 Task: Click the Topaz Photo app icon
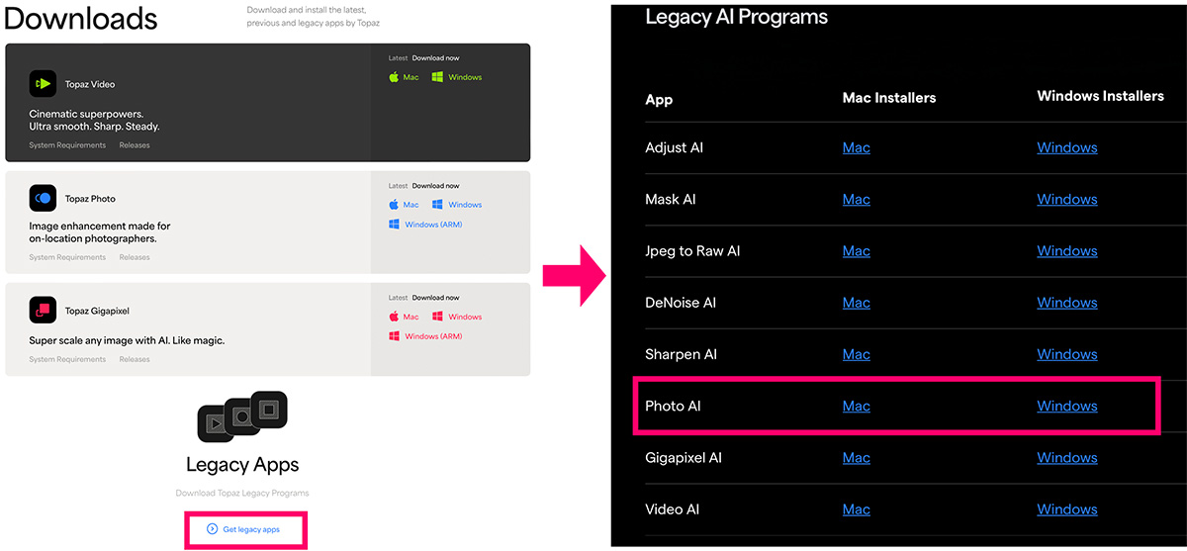click(x=43, y=199)
